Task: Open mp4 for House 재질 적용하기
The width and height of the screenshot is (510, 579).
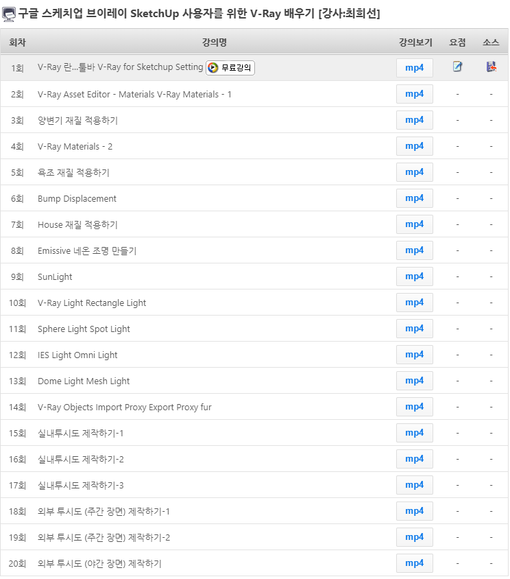Action: click(x=415, y=224)
